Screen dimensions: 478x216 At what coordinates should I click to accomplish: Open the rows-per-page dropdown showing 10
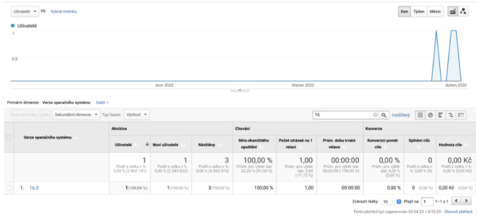coord(392,202)
